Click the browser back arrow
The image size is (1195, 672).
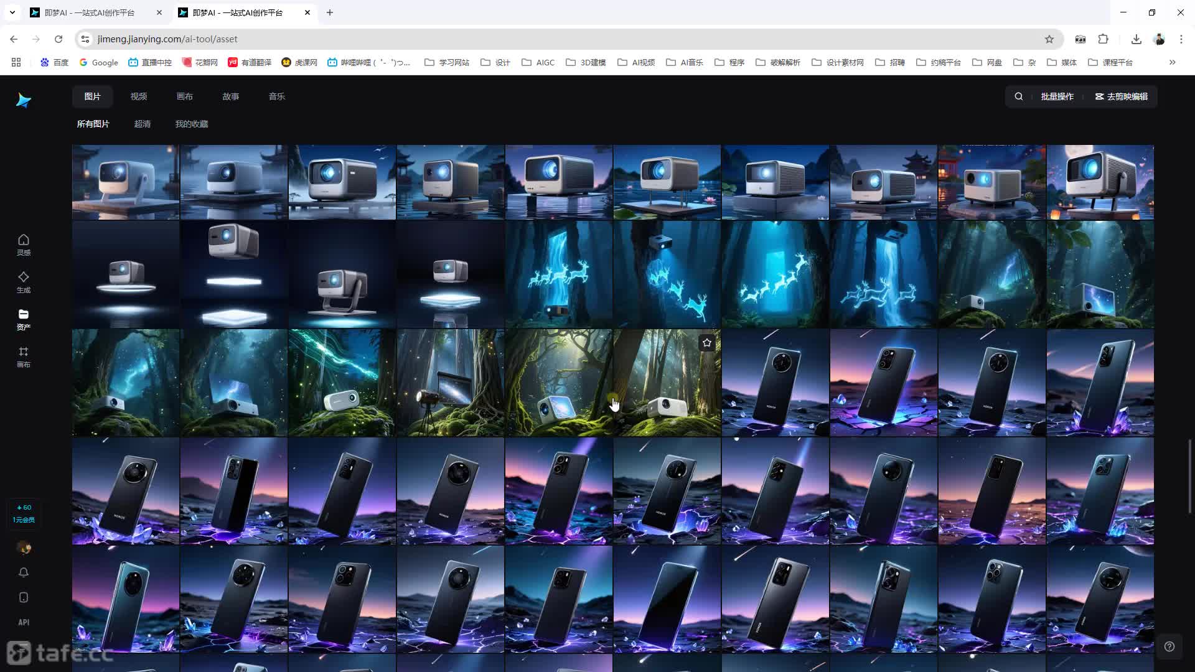pyautogui.click(x=14, y=39)
